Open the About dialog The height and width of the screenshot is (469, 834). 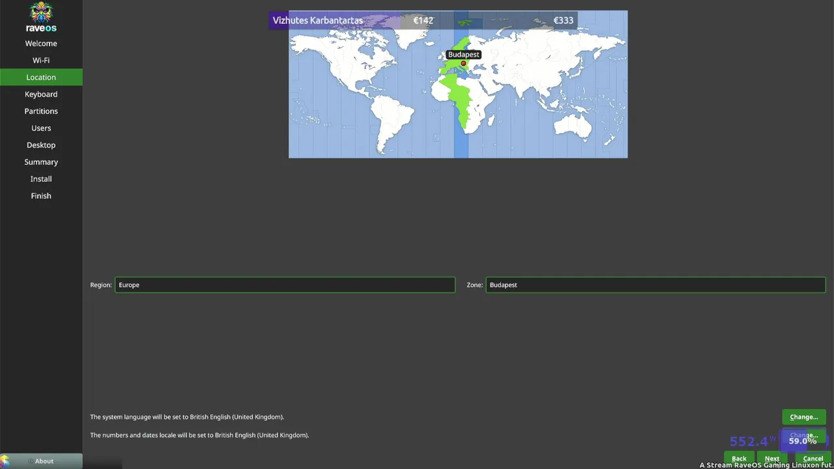[x=41, y=461]
